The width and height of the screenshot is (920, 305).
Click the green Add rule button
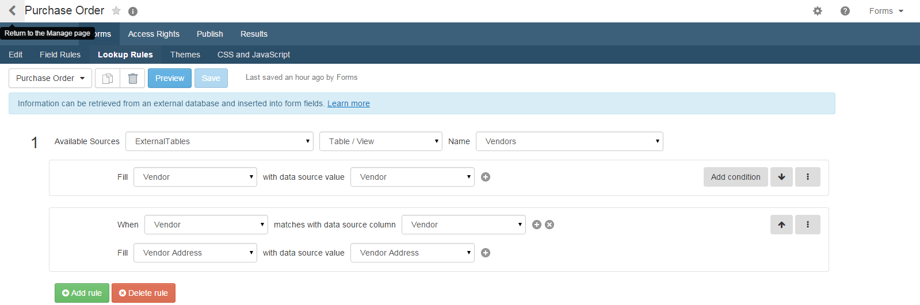click(x=82, y=293)
